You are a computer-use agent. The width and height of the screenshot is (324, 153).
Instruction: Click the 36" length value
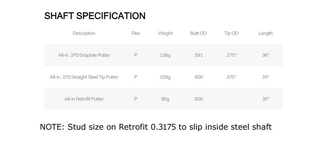266,55
